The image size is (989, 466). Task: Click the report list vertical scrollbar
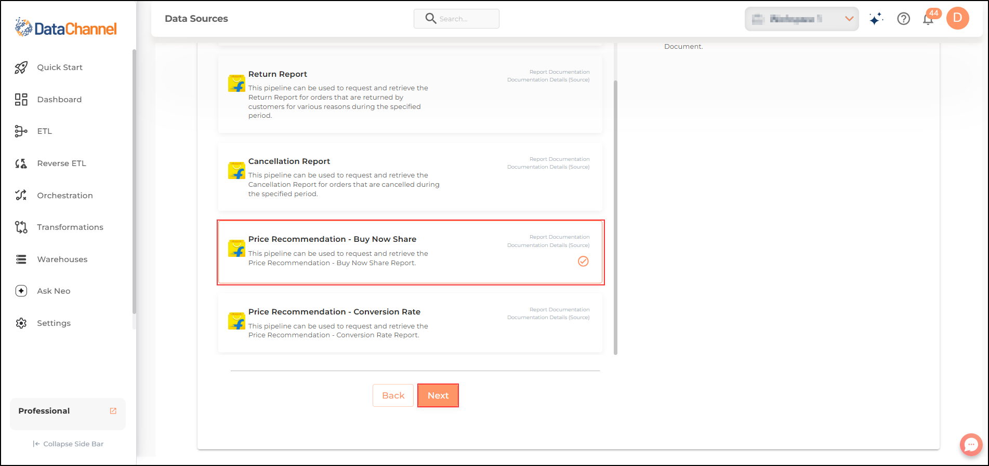click(x=616, y=217)
